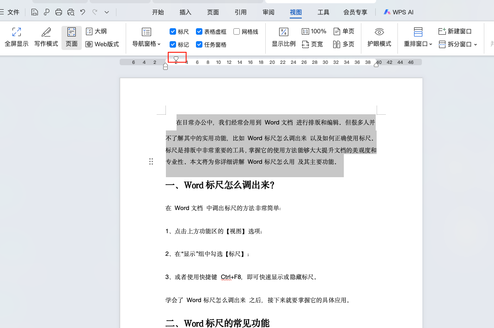Enable 写作模式 writing mode
The width and height of the screenshot is (494, 328).
click(x=45, y=37)
